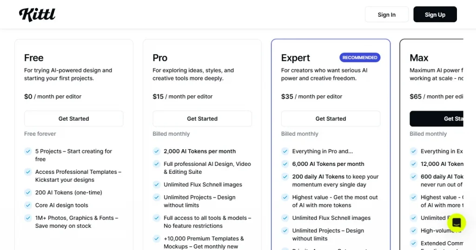Get Started with the Free plan
The image size is (476, 250).
73,118
